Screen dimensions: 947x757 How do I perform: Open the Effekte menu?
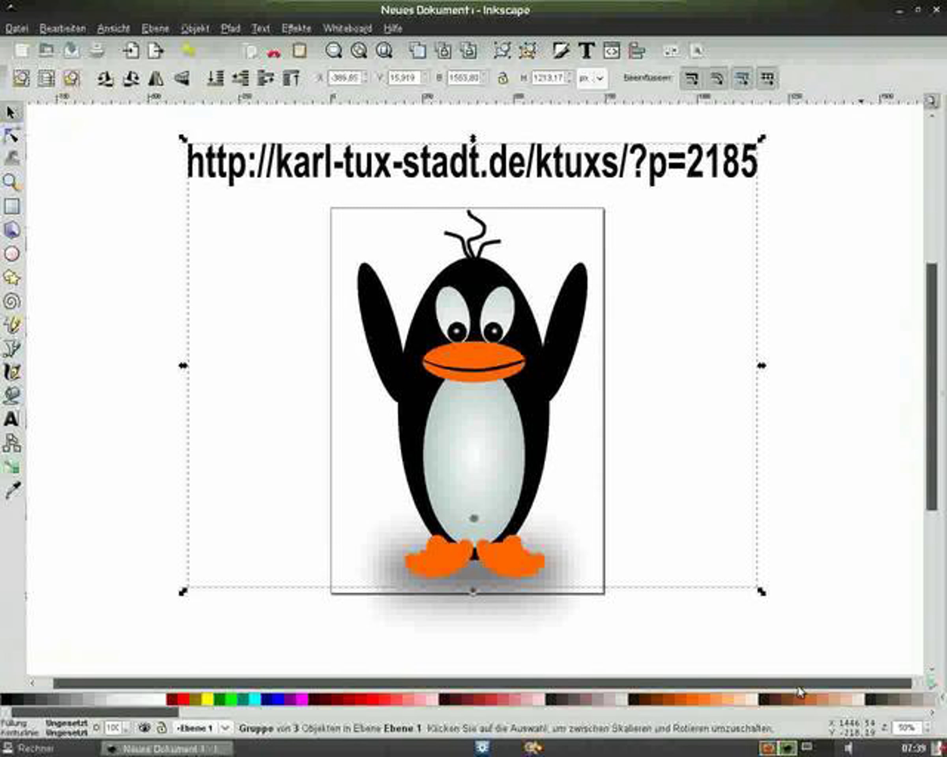coord(296,28)
